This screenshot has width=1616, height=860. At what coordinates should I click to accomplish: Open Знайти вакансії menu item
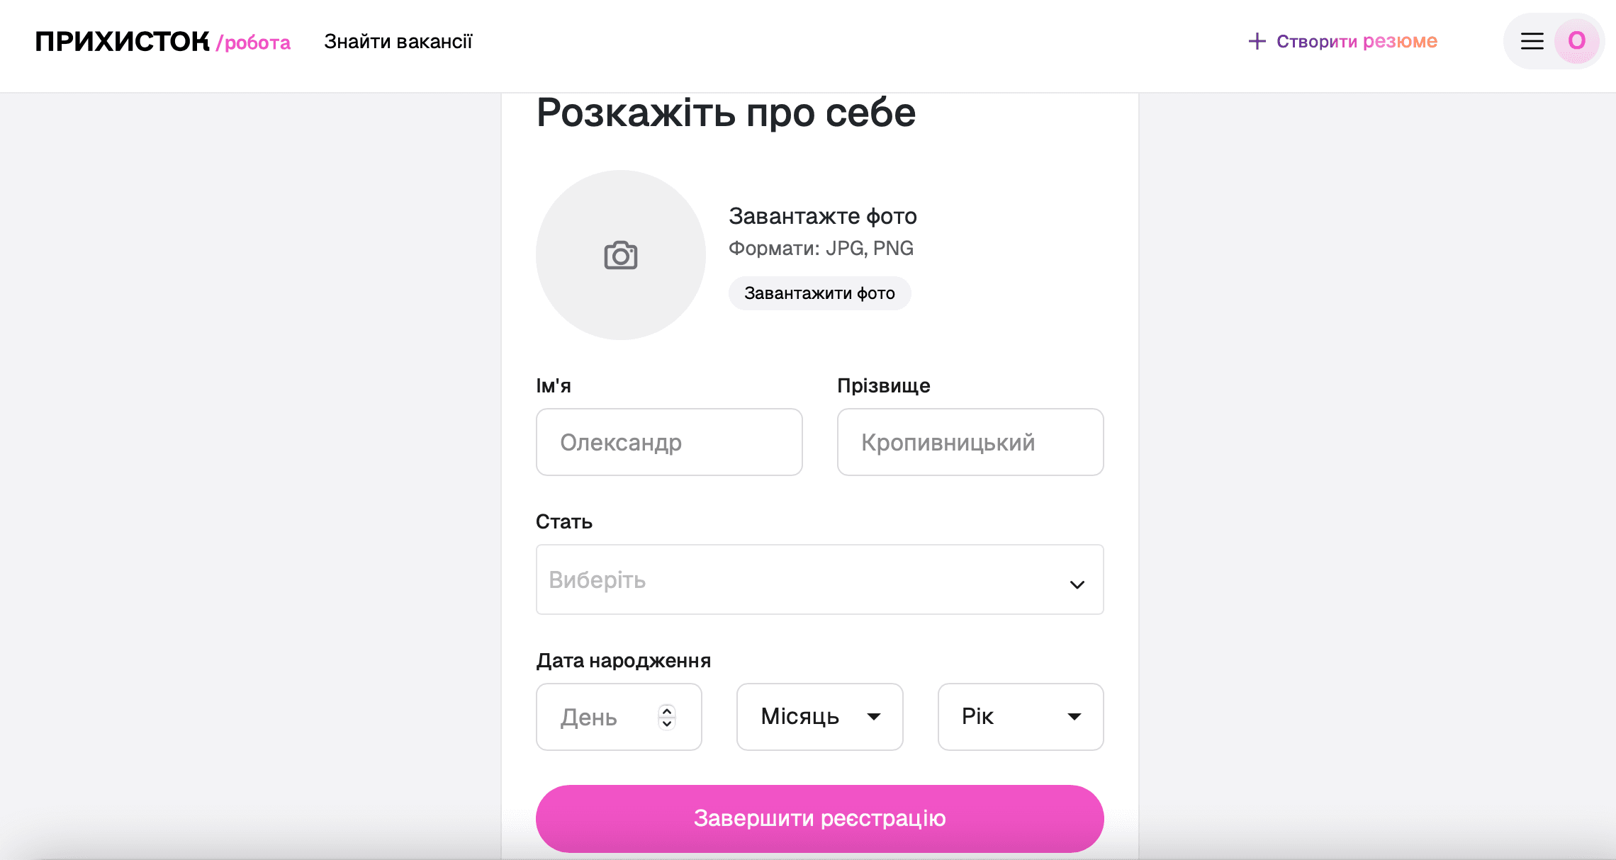click(x=399, y=41)
